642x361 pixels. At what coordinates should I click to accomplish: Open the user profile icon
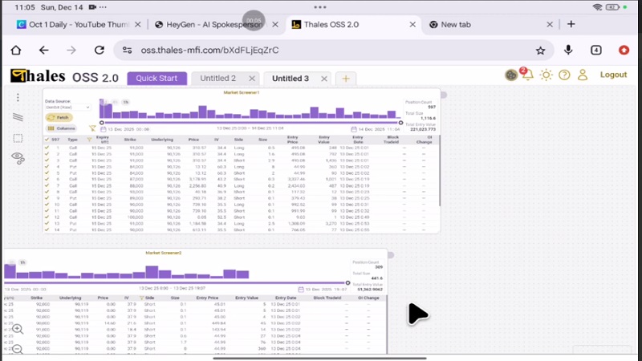click(583, 75)
